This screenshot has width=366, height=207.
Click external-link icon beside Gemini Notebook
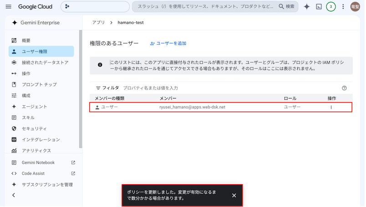(73, 162)
